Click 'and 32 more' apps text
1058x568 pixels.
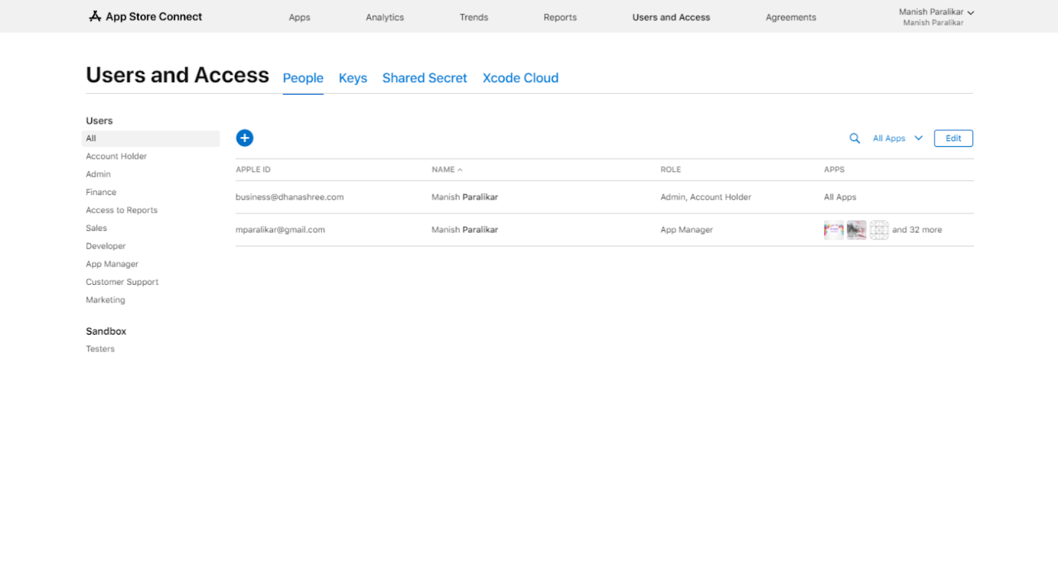point(917,229)
